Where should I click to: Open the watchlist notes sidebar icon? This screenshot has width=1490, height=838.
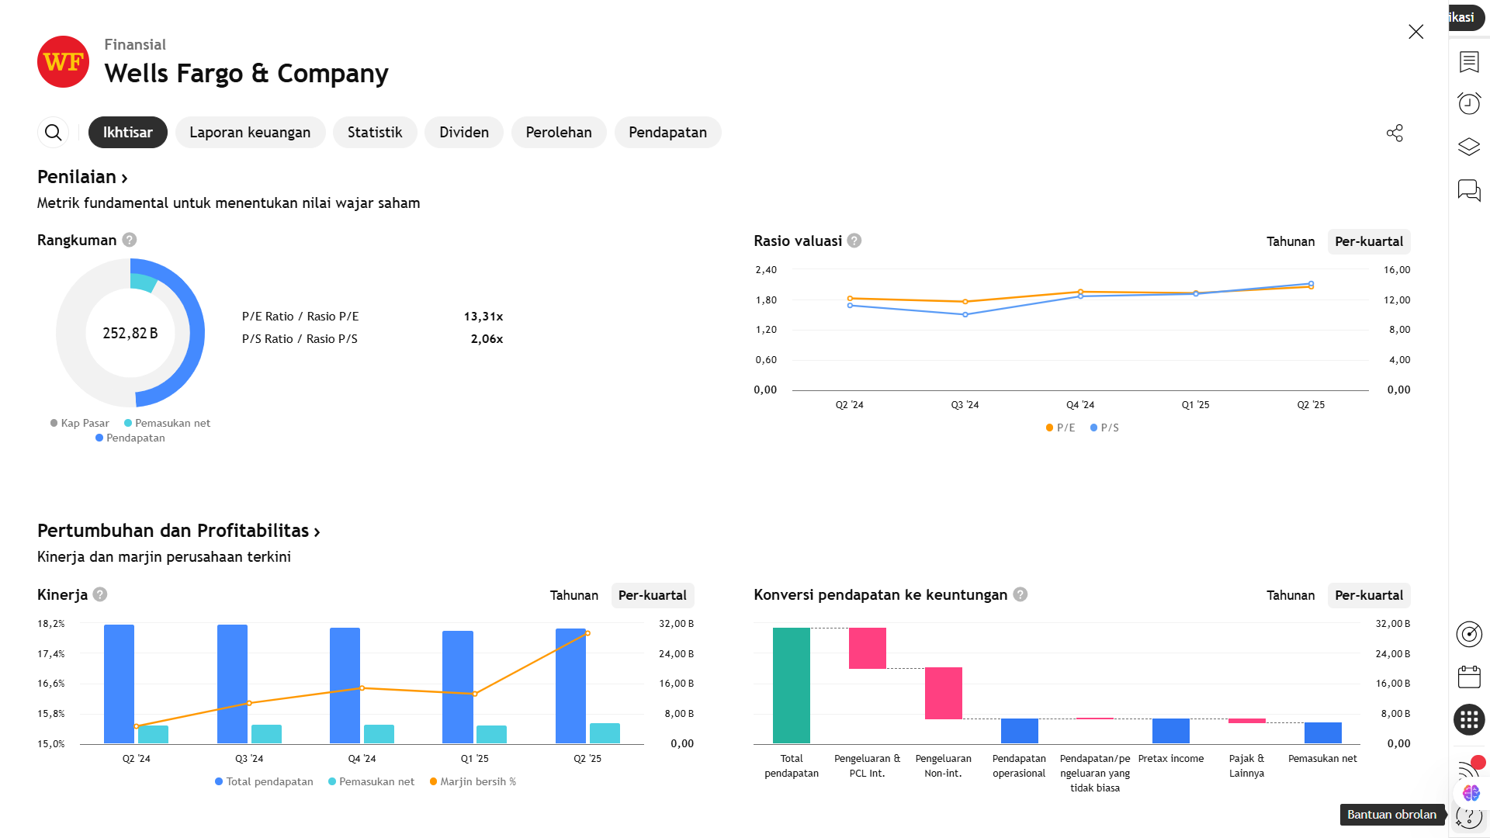[1468, 62]
